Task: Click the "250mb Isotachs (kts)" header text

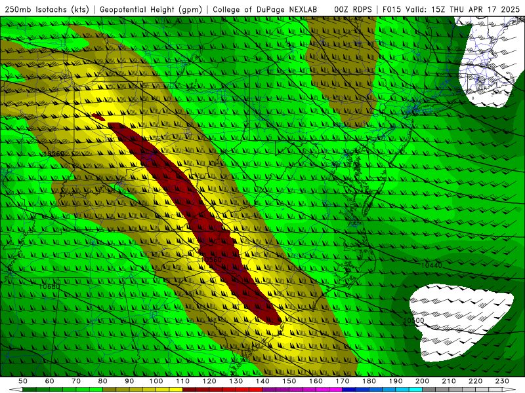Action: tap(47, 10)
